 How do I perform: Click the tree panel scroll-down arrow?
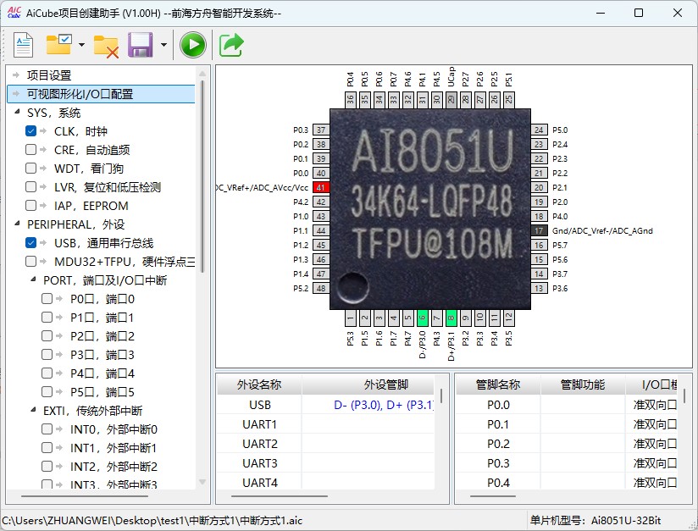tap(202, 482)
